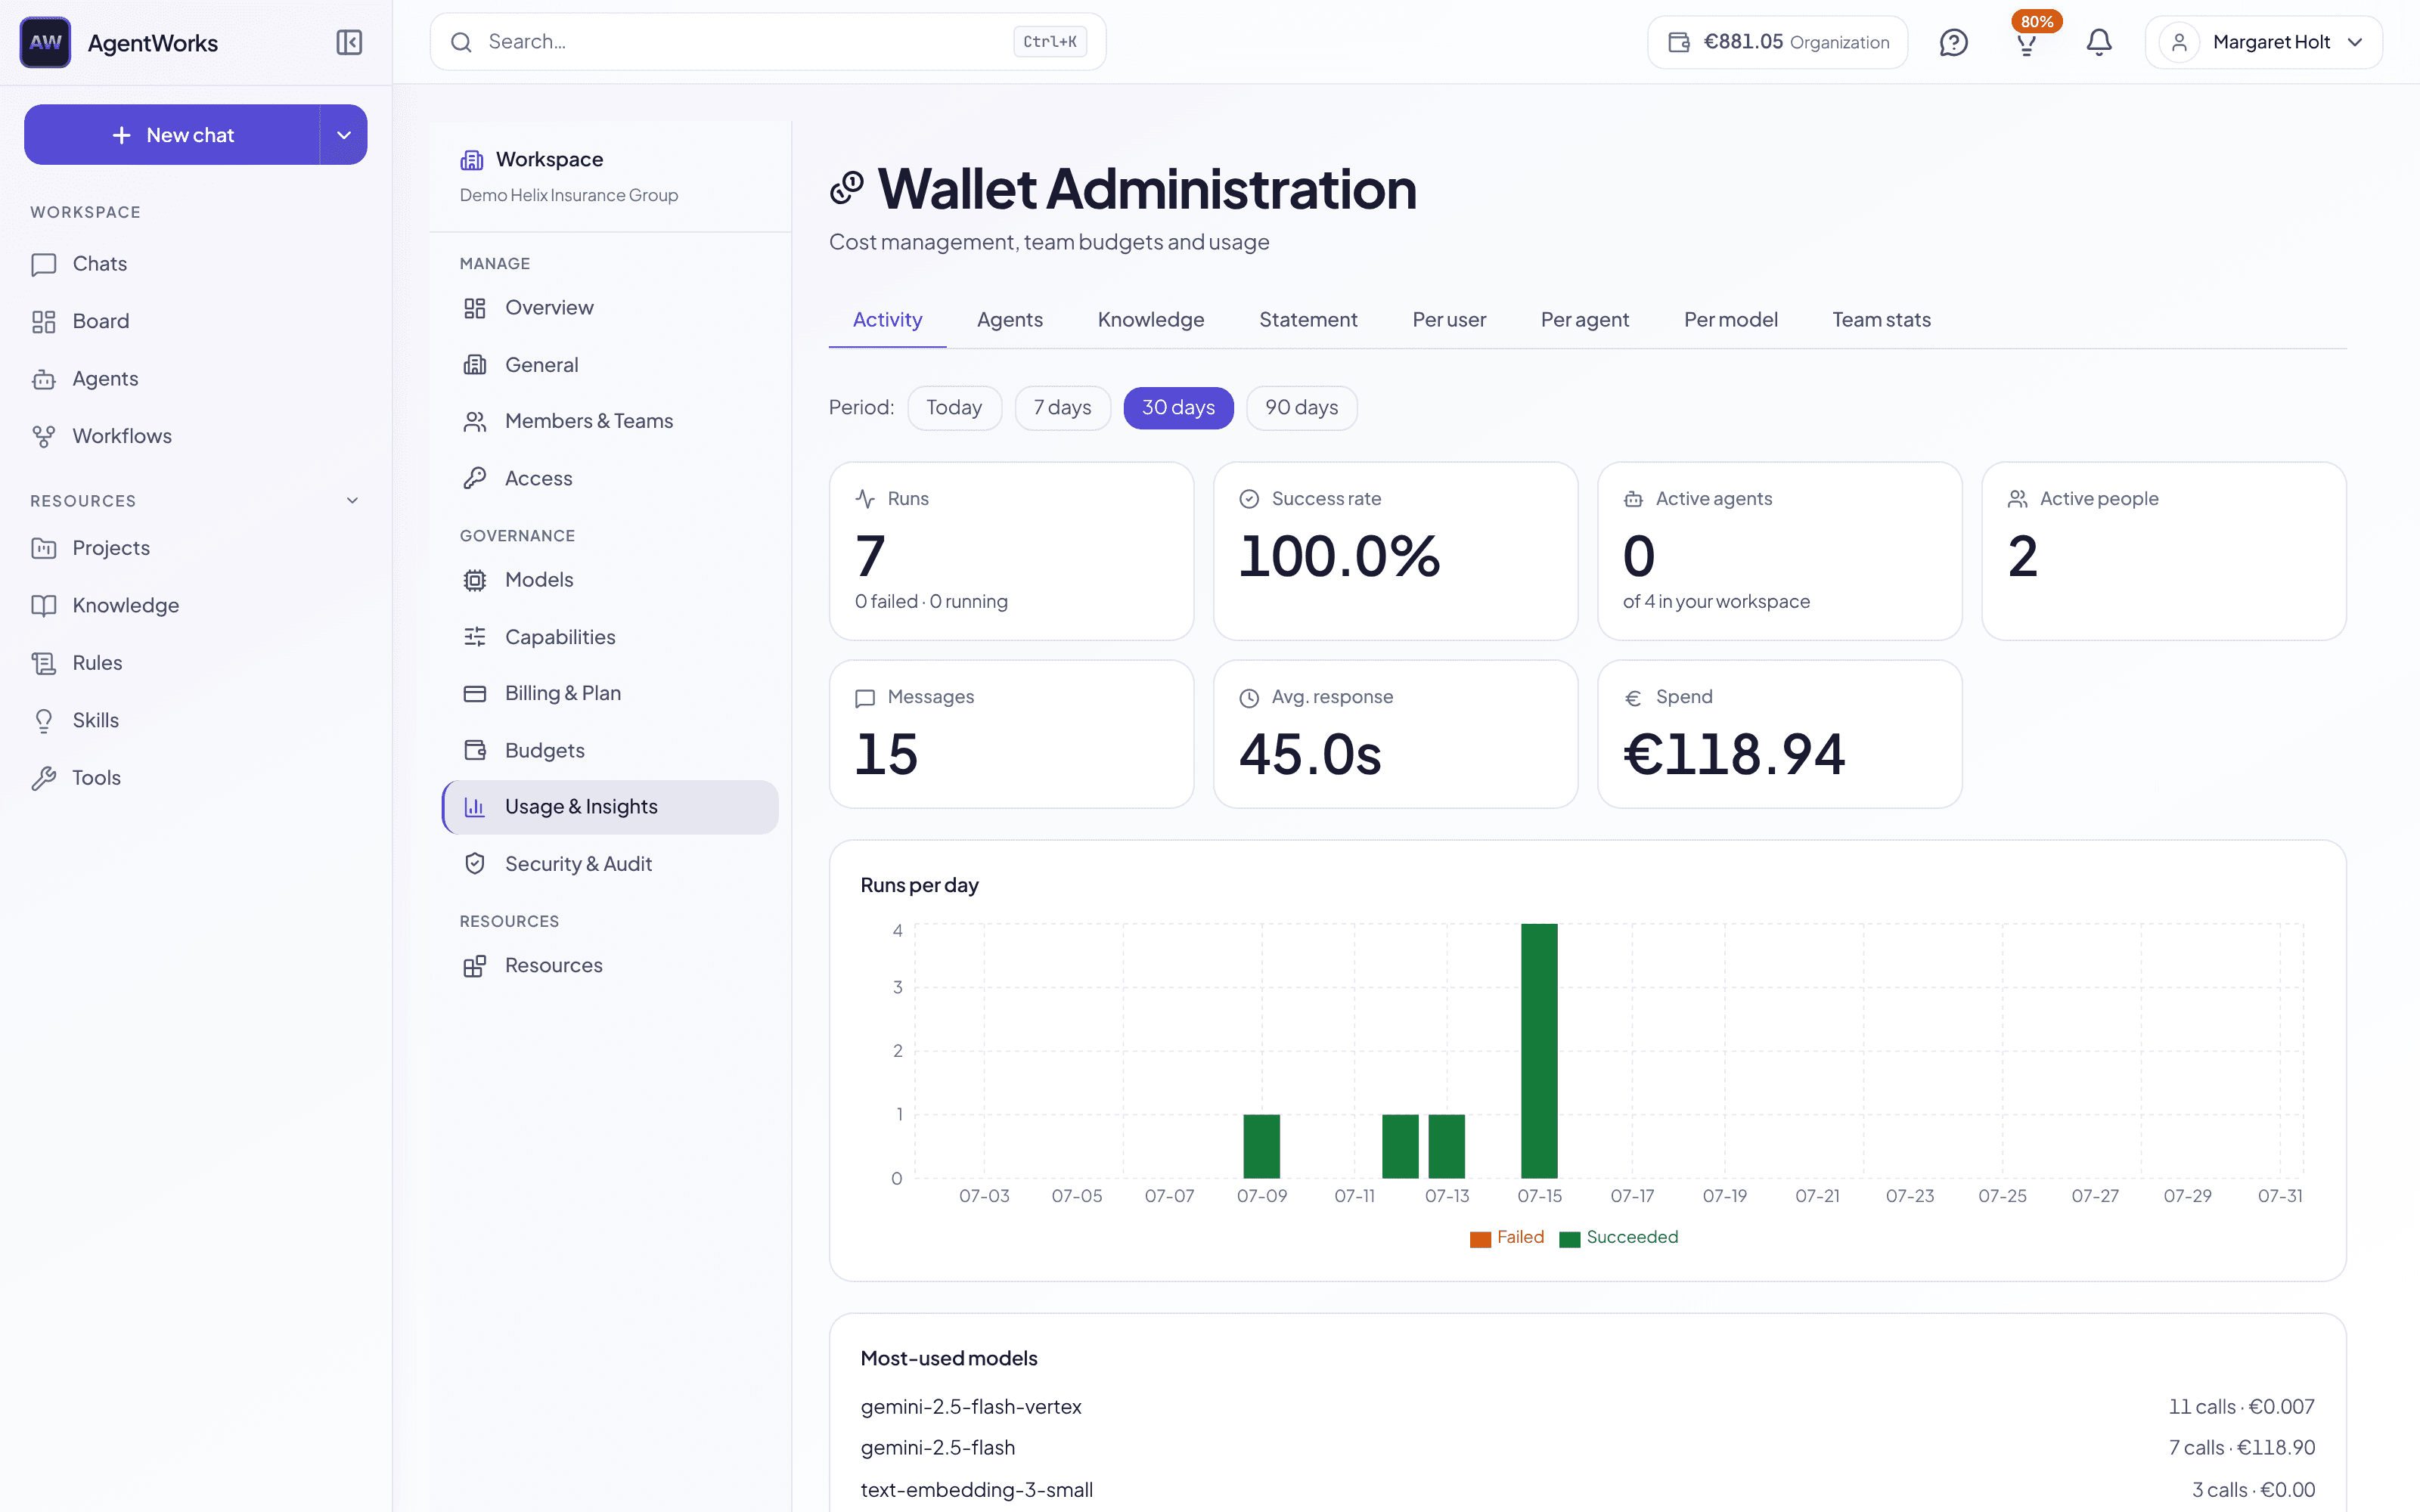Image resolution: width=2420 pixels, height=1512 pixels.
Task: Click the Workspace header link
Action: [549, 160]
